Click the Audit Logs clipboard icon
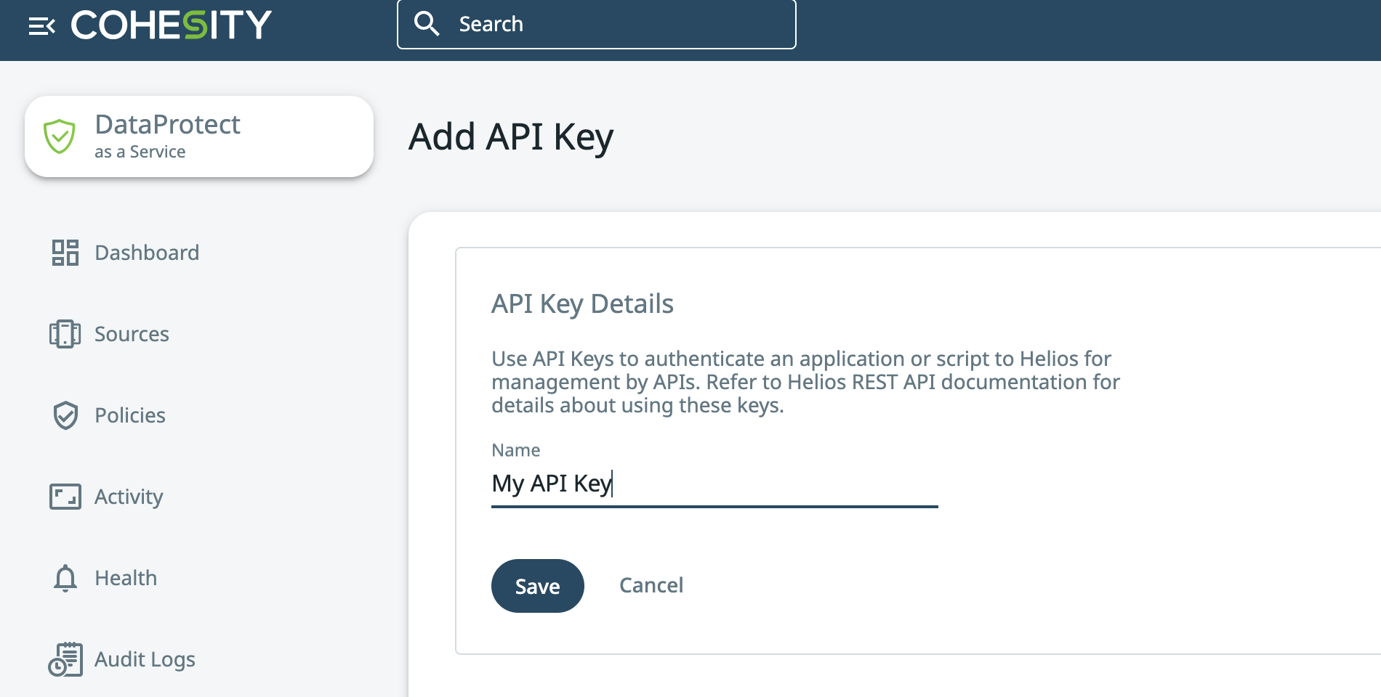 pyautogui.click(x=65, y=659)
